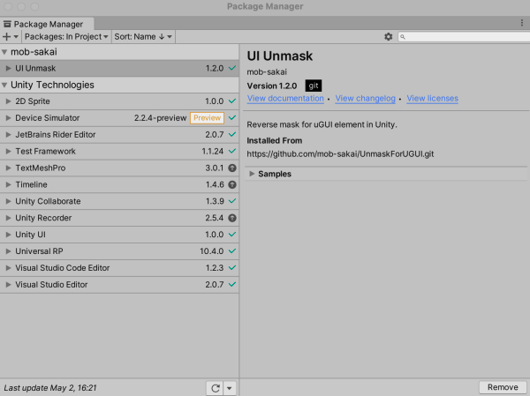Screen dimensions: 530x396
Task: Select Visual Studio Code Editor package
Action: pyautogui.click(x=119, y=268)
